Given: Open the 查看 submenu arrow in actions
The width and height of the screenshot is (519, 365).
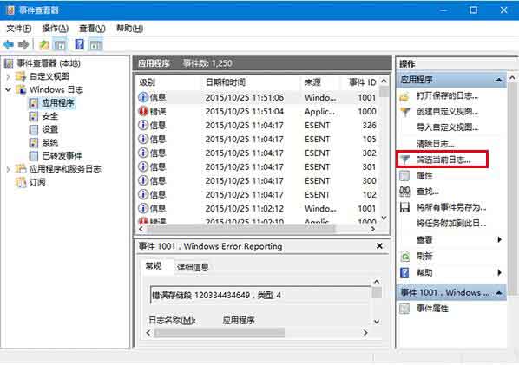Looking at the screenshot, I should click(499, 239).
